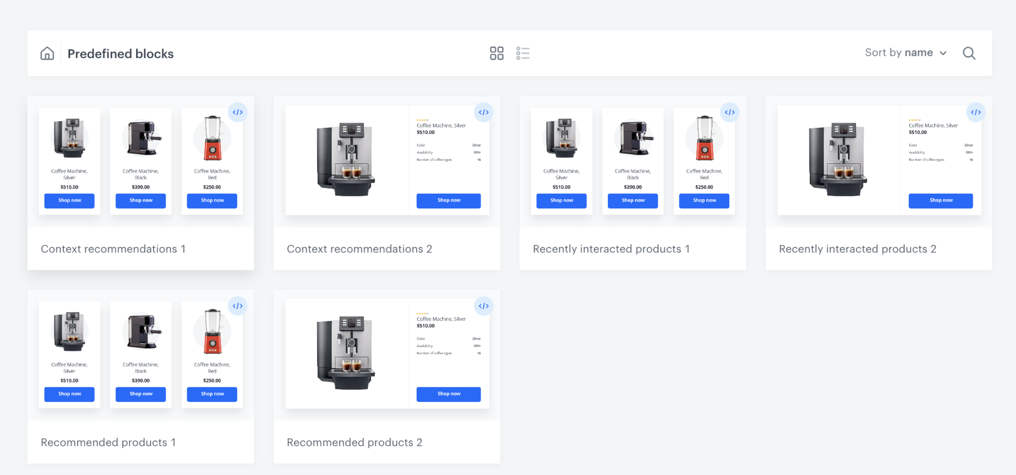This screenshot has height=475, width=1016.
Task: Click code icon on Context recommendations 1
Action: pos(237,112)
